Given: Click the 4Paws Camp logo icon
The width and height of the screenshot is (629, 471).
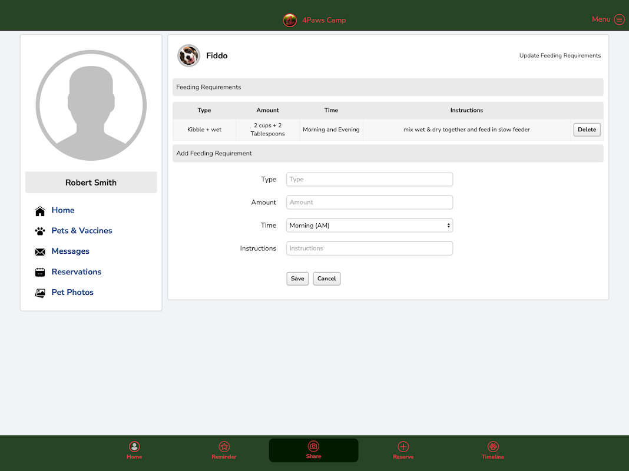Looking at the screenshot, I should 290,20.
